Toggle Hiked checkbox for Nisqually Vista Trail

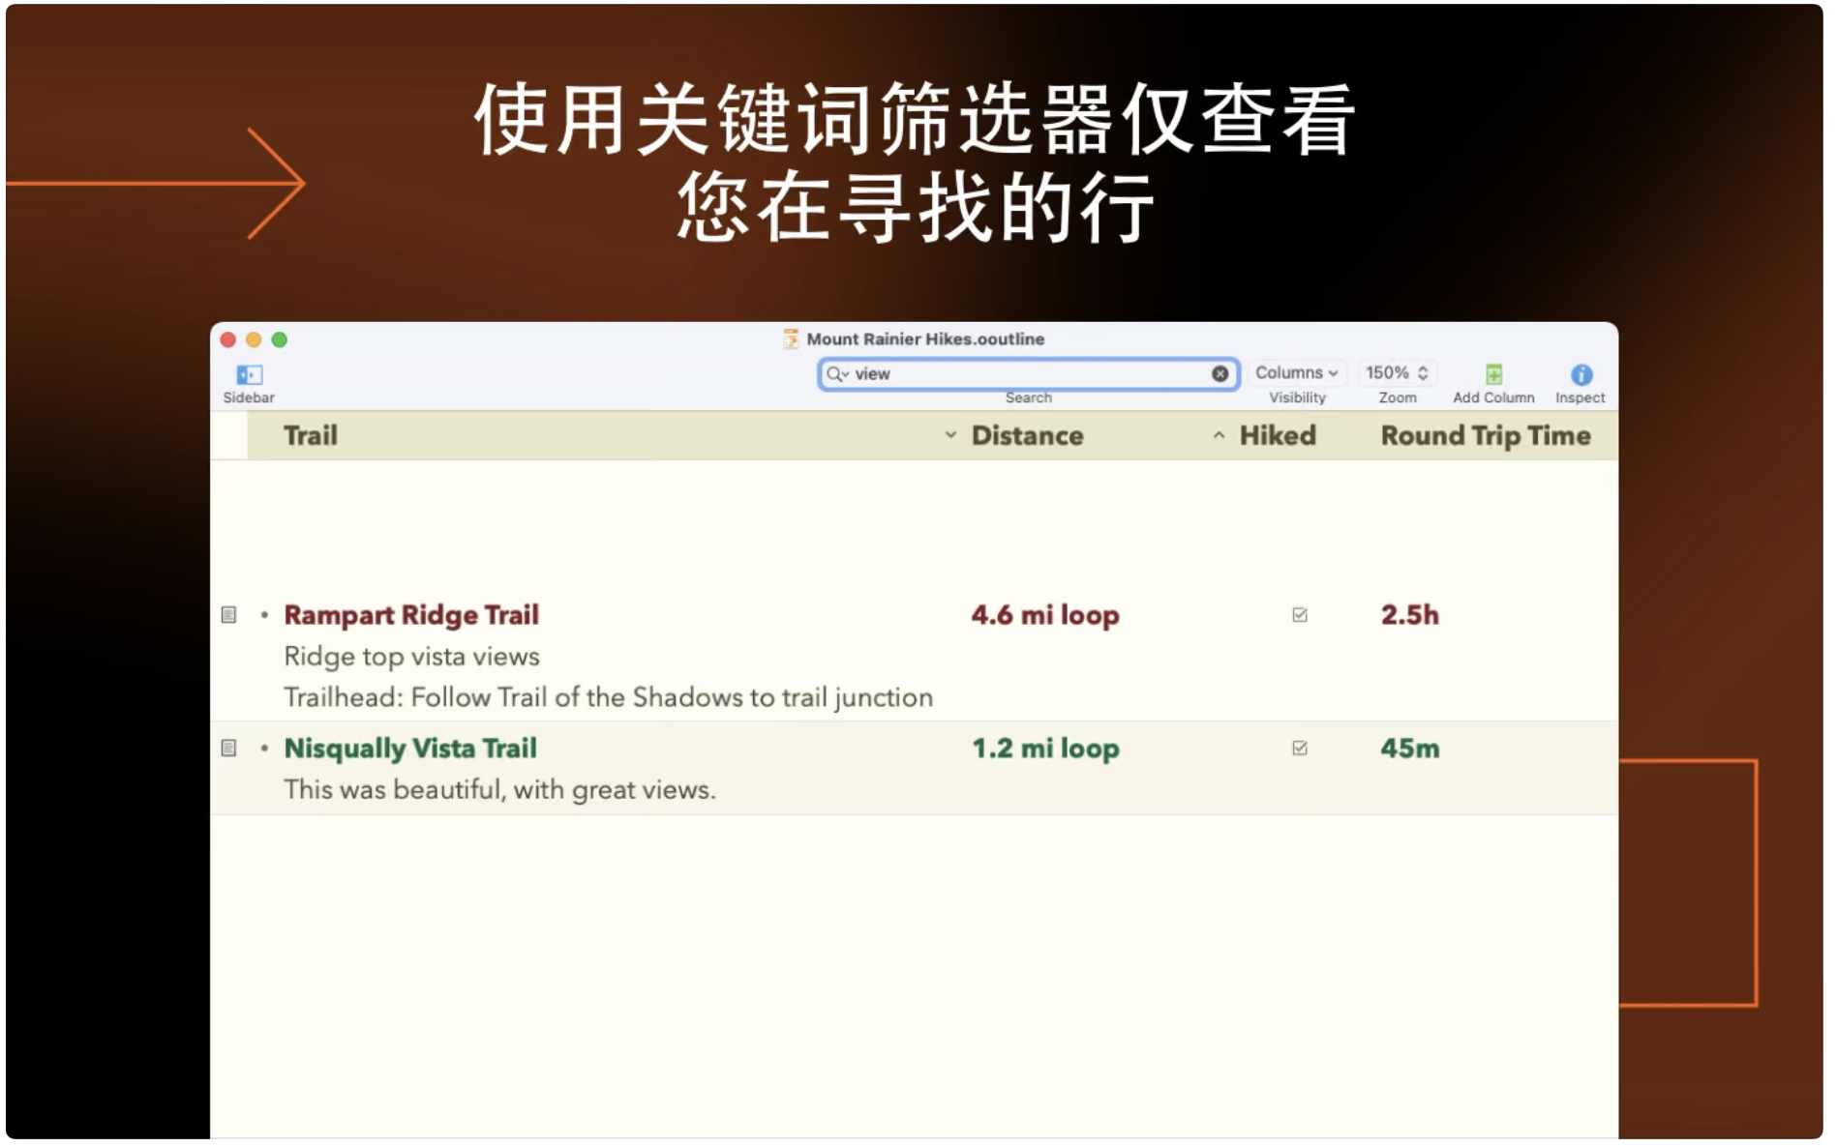click(1301, 750)
